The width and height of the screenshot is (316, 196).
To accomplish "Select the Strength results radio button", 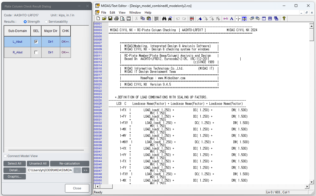I will [25, 22].
